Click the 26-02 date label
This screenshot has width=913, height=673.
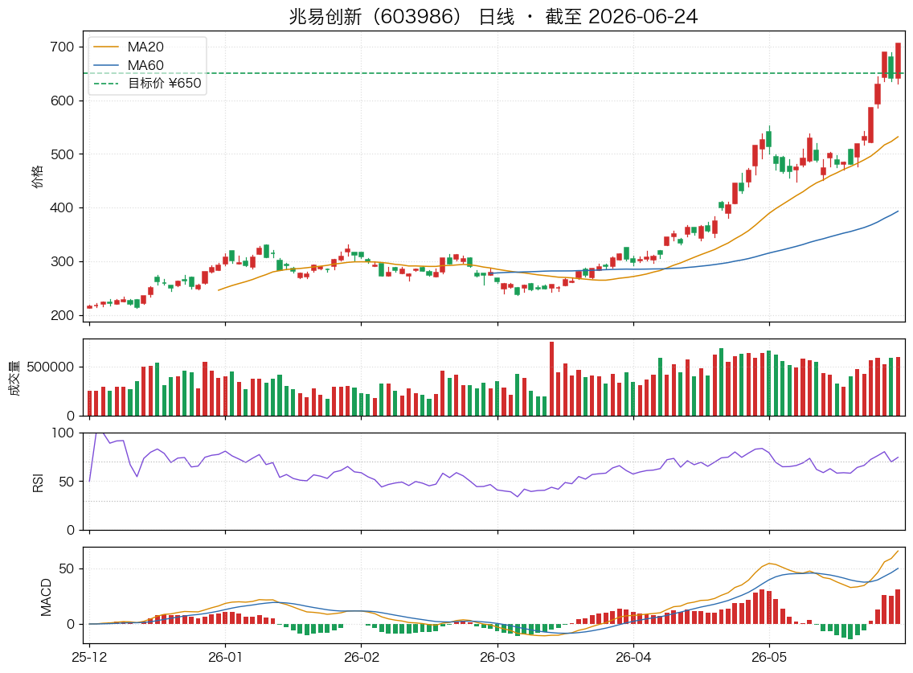[361, 657]
